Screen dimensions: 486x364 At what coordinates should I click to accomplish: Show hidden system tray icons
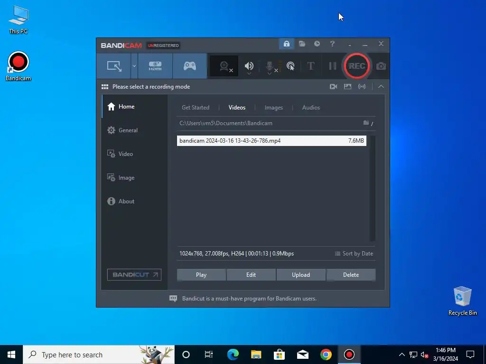(x=402, y=355)
